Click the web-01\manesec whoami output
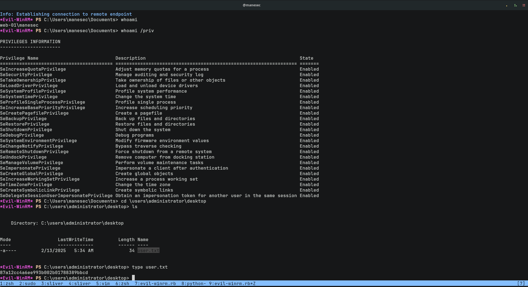 (19, 25)
